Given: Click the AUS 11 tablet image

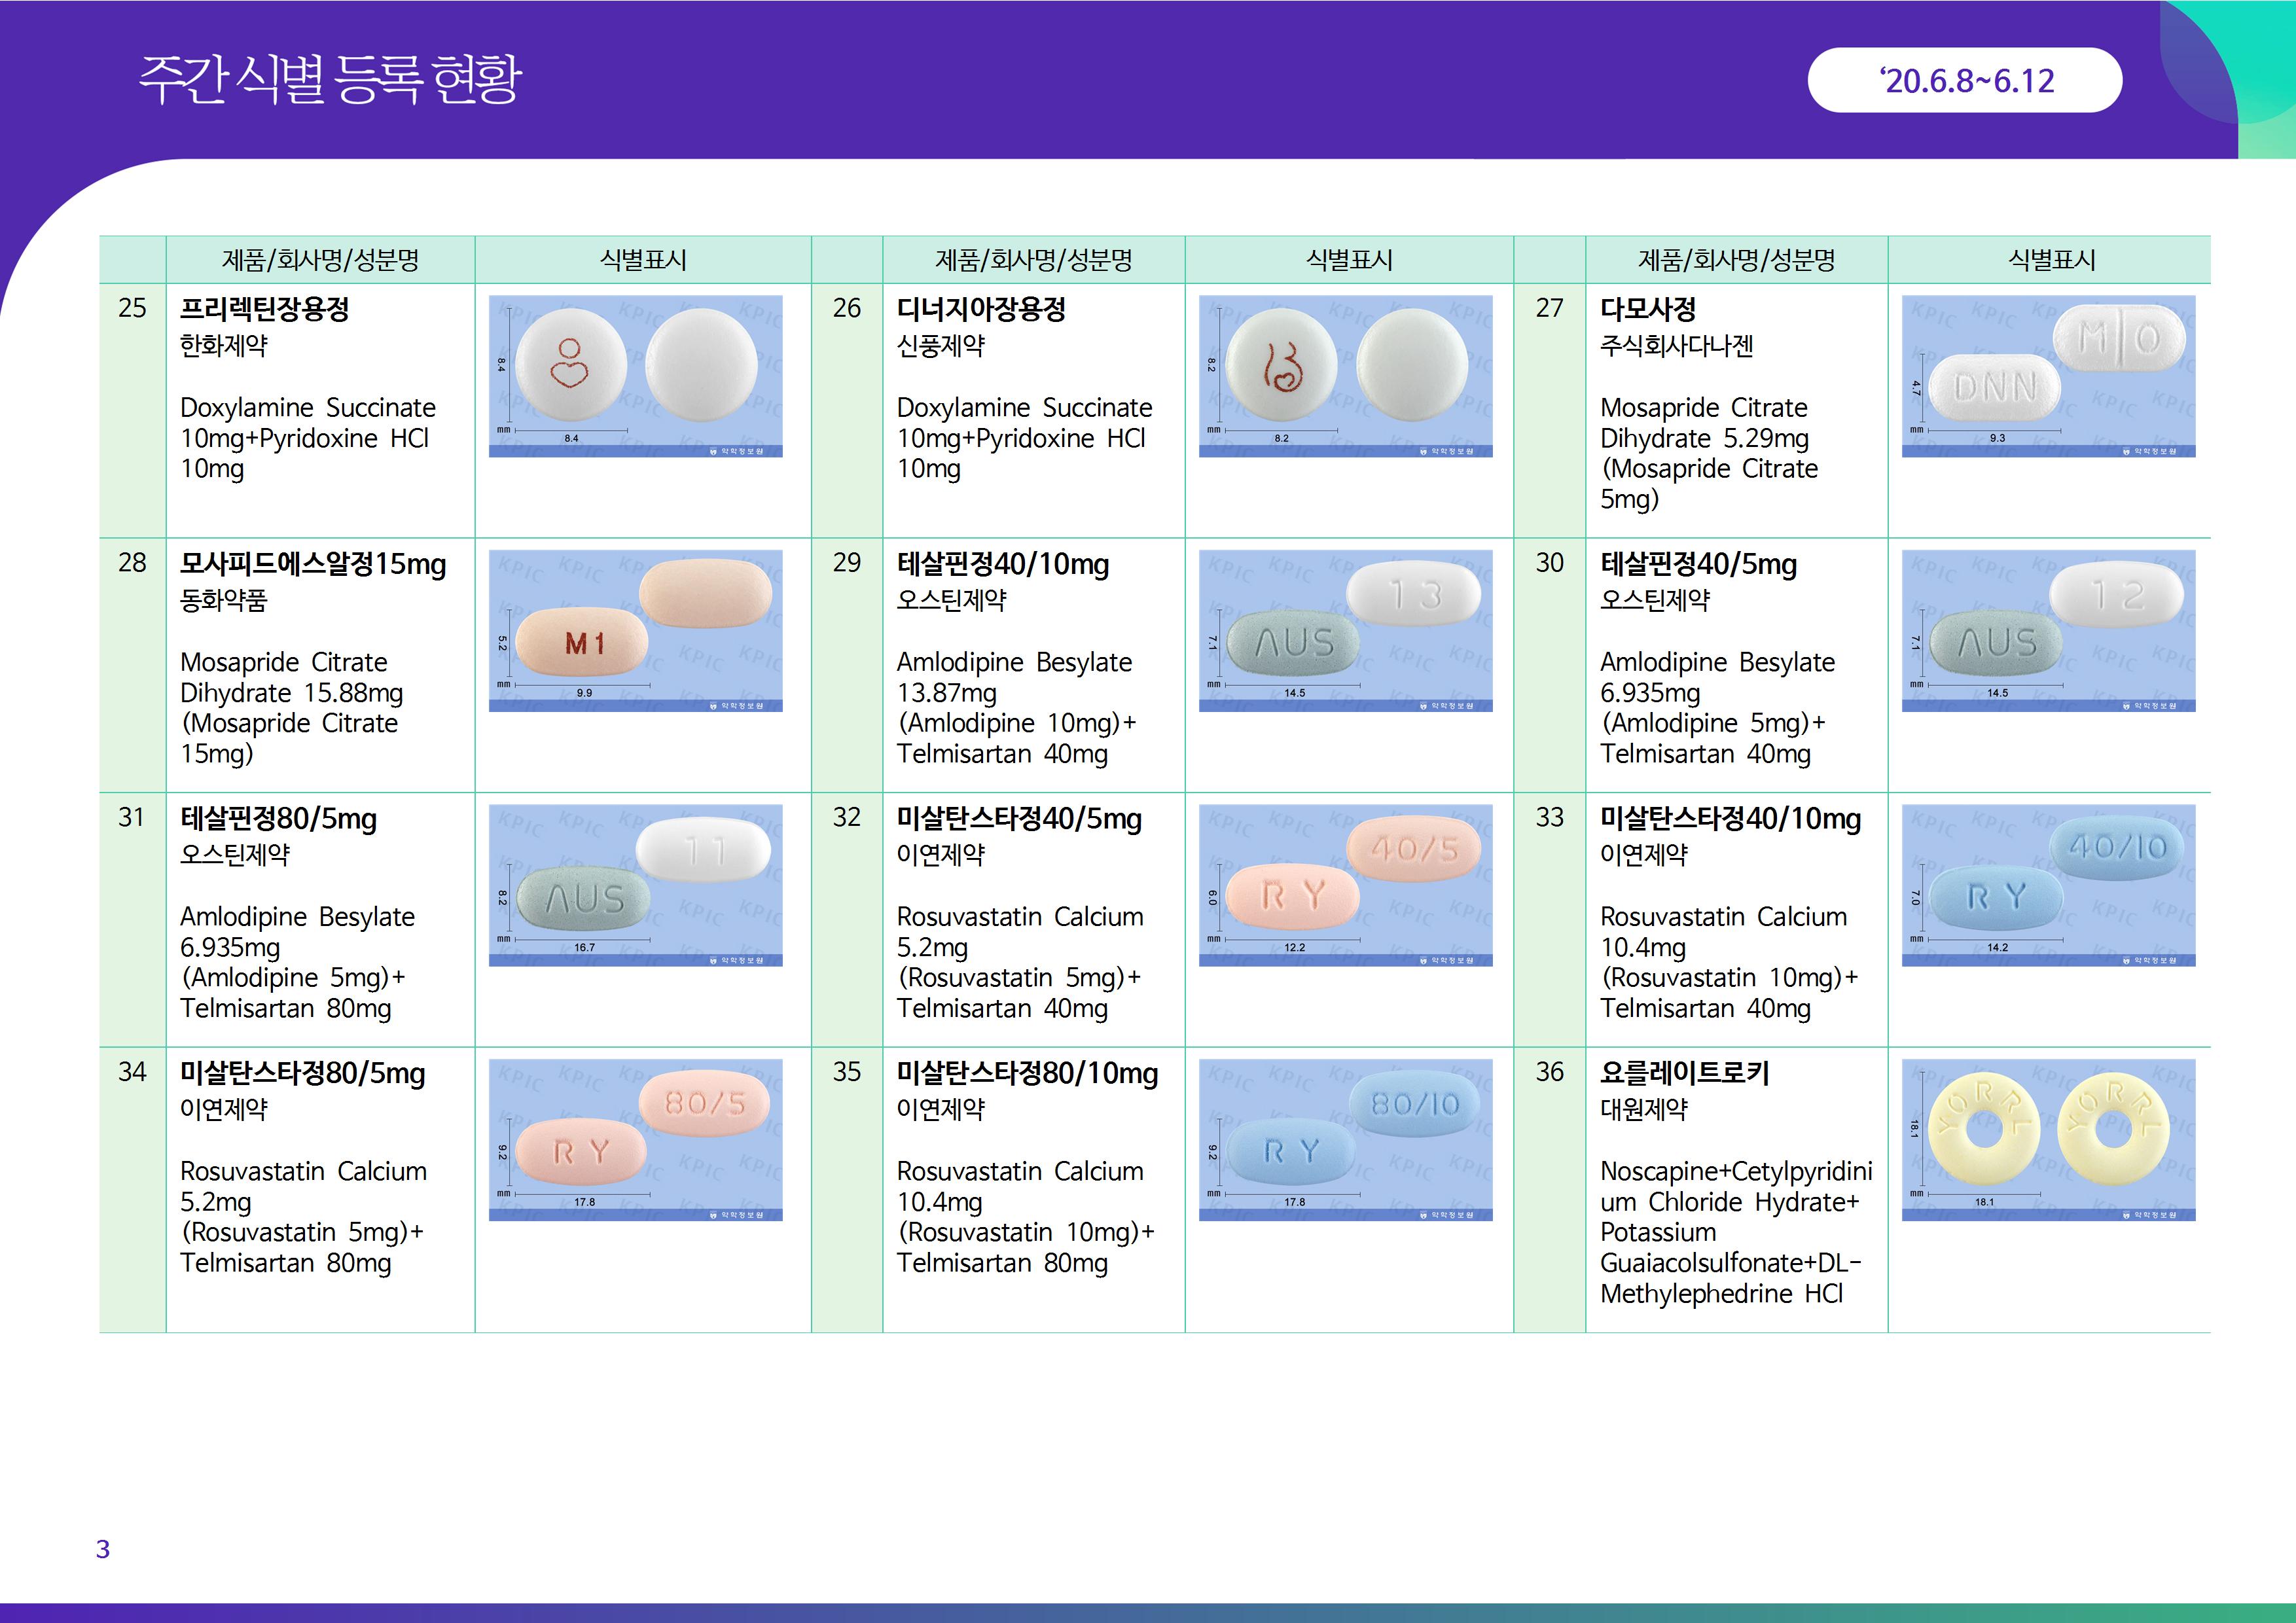Looking at the screenshot, I should 635,885.
